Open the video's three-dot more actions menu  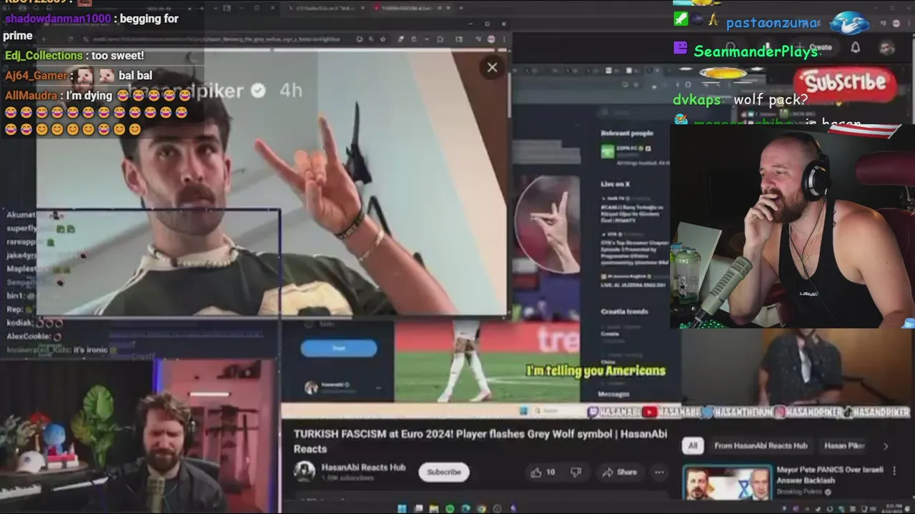(659, 472)
